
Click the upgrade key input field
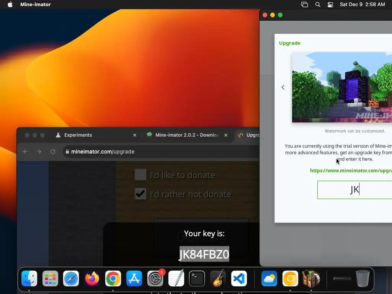point(354,190)
